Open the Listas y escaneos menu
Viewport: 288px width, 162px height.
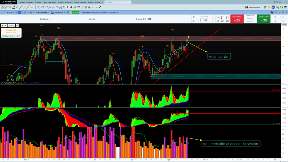[49, 2]
